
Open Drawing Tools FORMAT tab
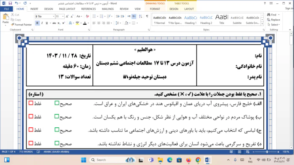pyautogui.click(x=155, y=9)
